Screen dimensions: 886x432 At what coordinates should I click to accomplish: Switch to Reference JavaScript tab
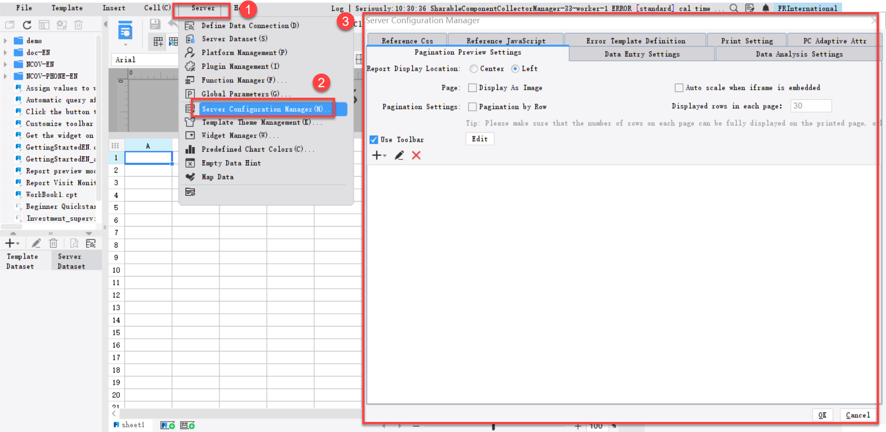506,40
